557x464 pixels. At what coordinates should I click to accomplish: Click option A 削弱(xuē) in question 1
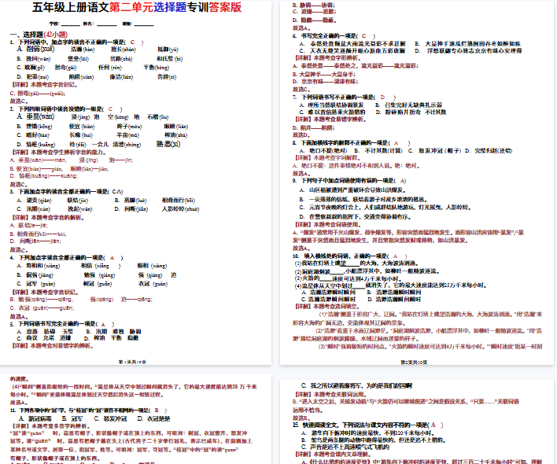tap(35, 49)
